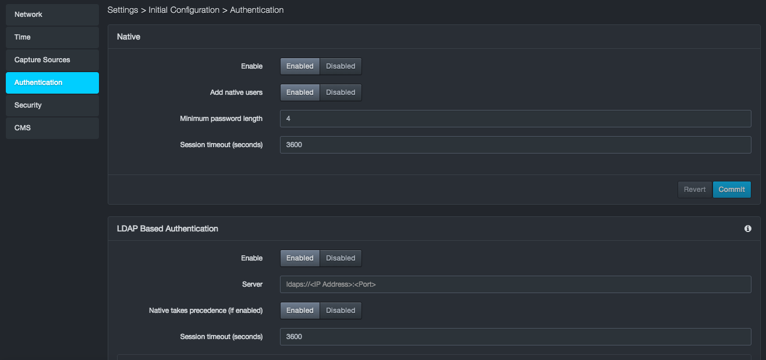Disable LDAP Based Authentication
766x360 pixels.
341,258
